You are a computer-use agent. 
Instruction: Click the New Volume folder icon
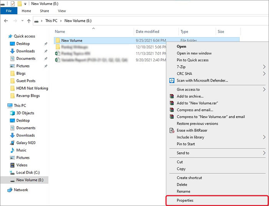click(58, 40)
